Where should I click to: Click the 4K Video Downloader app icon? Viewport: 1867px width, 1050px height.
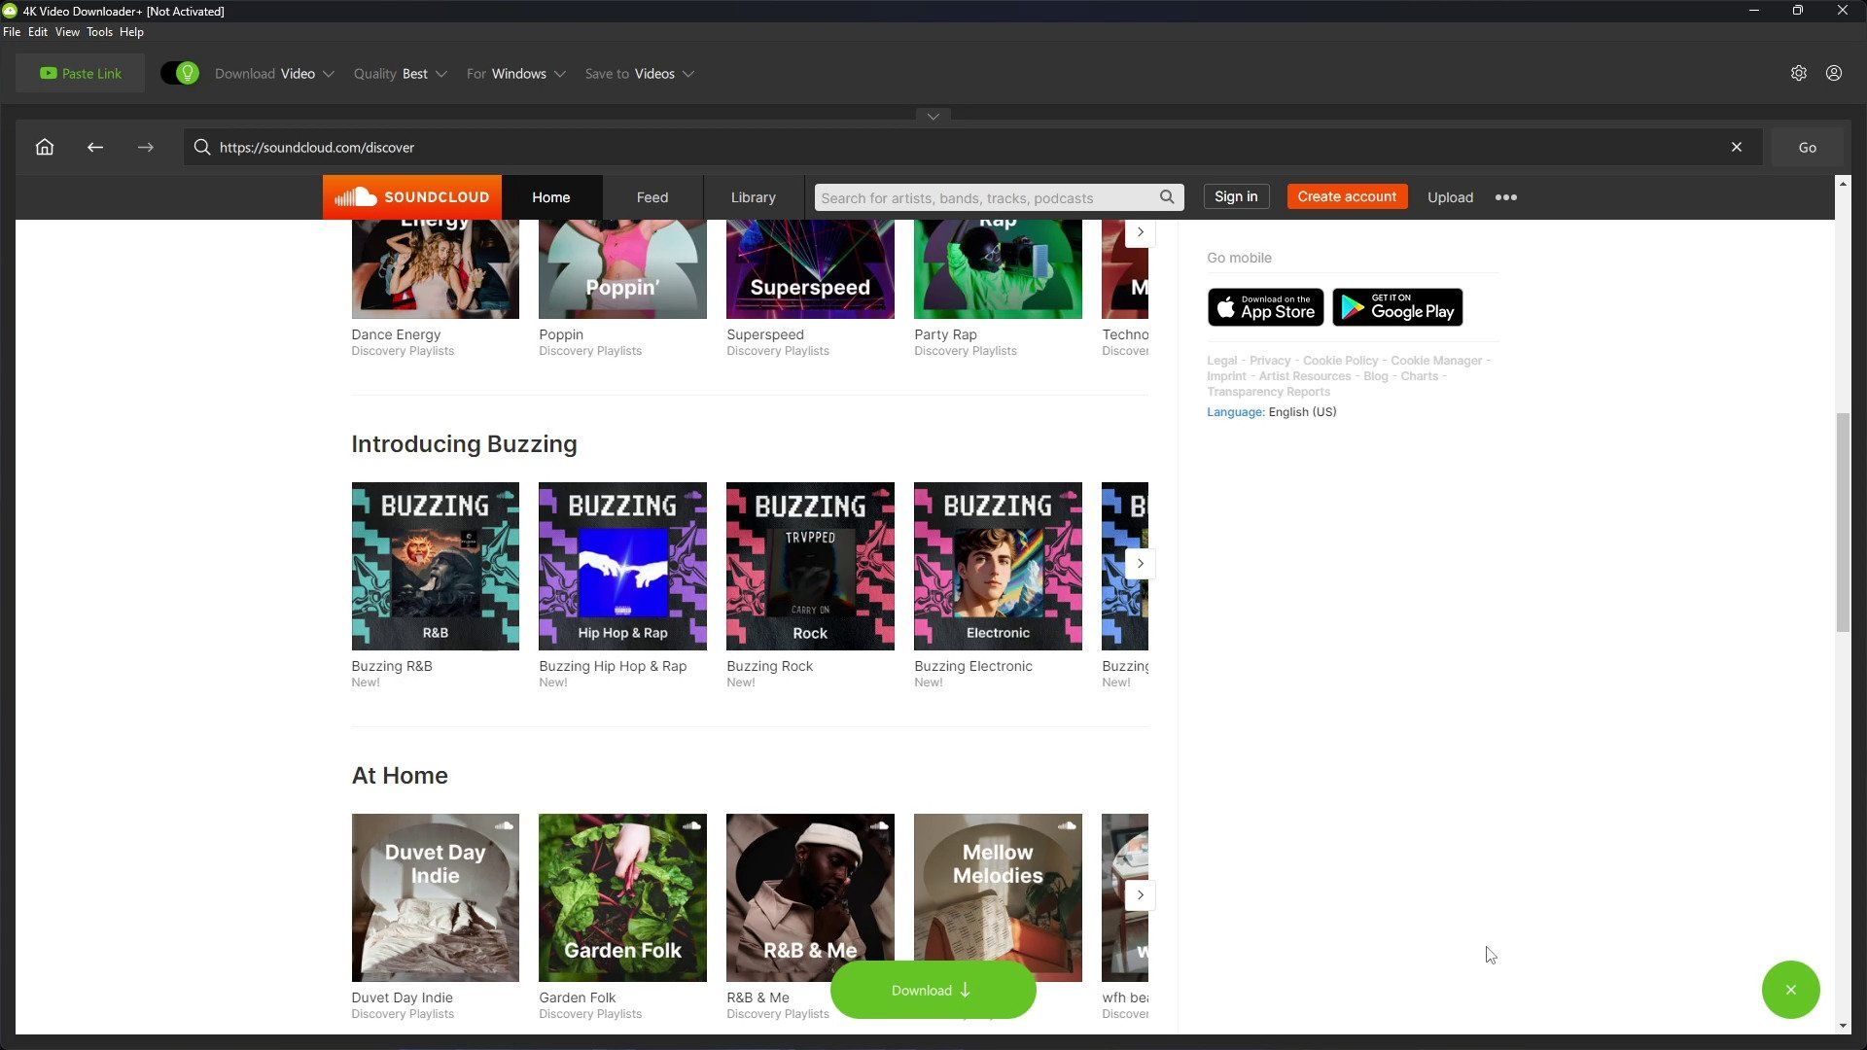tap(10, 11)
